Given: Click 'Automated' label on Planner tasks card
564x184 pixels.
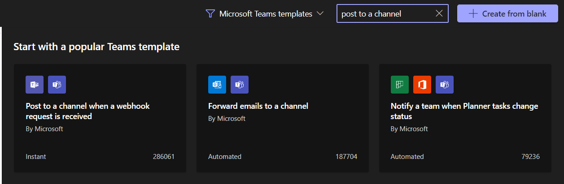Looking at the screenshot, I should [x=407, y=157].
